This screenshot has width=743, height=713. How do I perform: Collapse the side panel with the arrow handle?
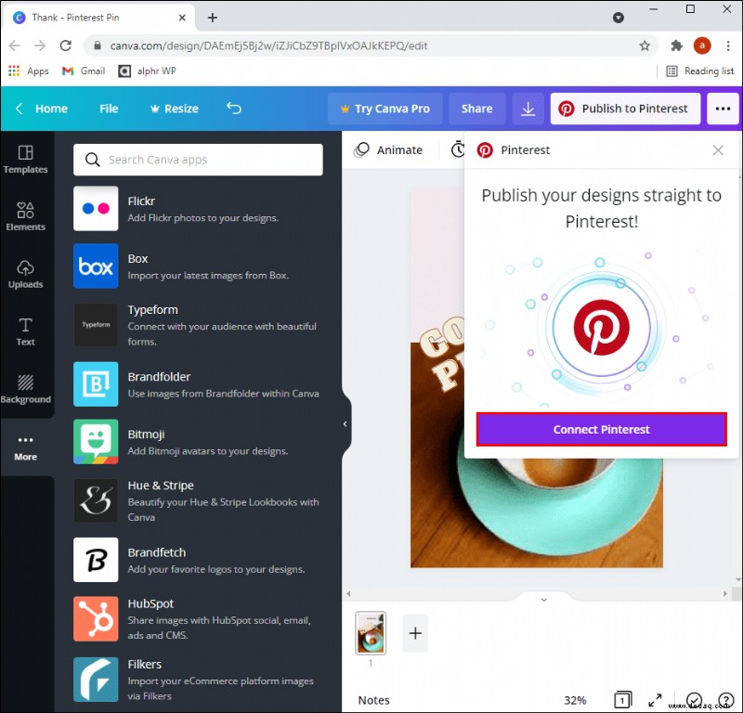(345, 424)
